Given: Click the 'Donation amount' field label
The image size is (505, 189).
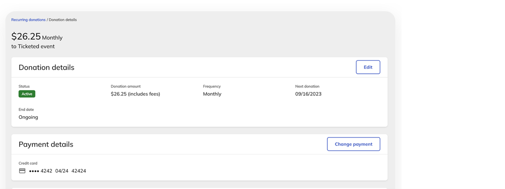Looking at the screenshot, I should pyautogui.click(x=126, y=86).
